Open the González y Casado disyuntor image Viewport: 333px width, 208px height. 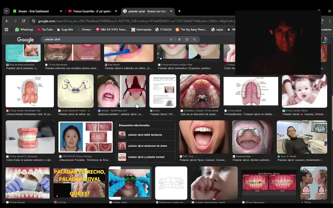[x=200, y=91]
